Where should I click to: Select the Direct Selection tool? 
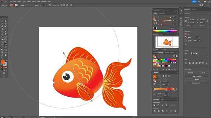(6, 21)
